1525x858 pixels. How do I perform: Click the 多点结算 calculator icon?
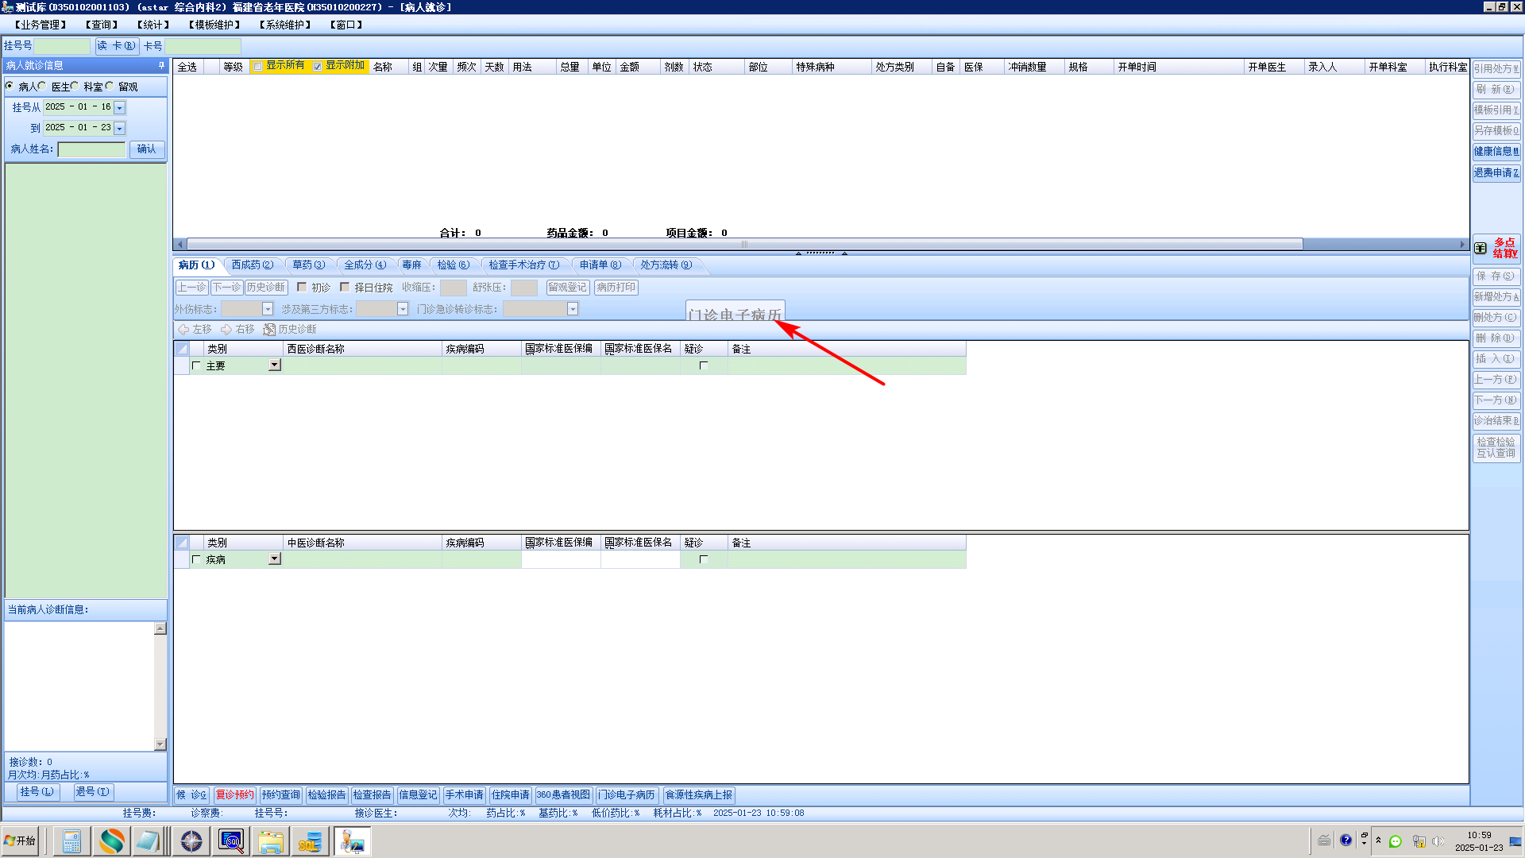coord(1481,248)
